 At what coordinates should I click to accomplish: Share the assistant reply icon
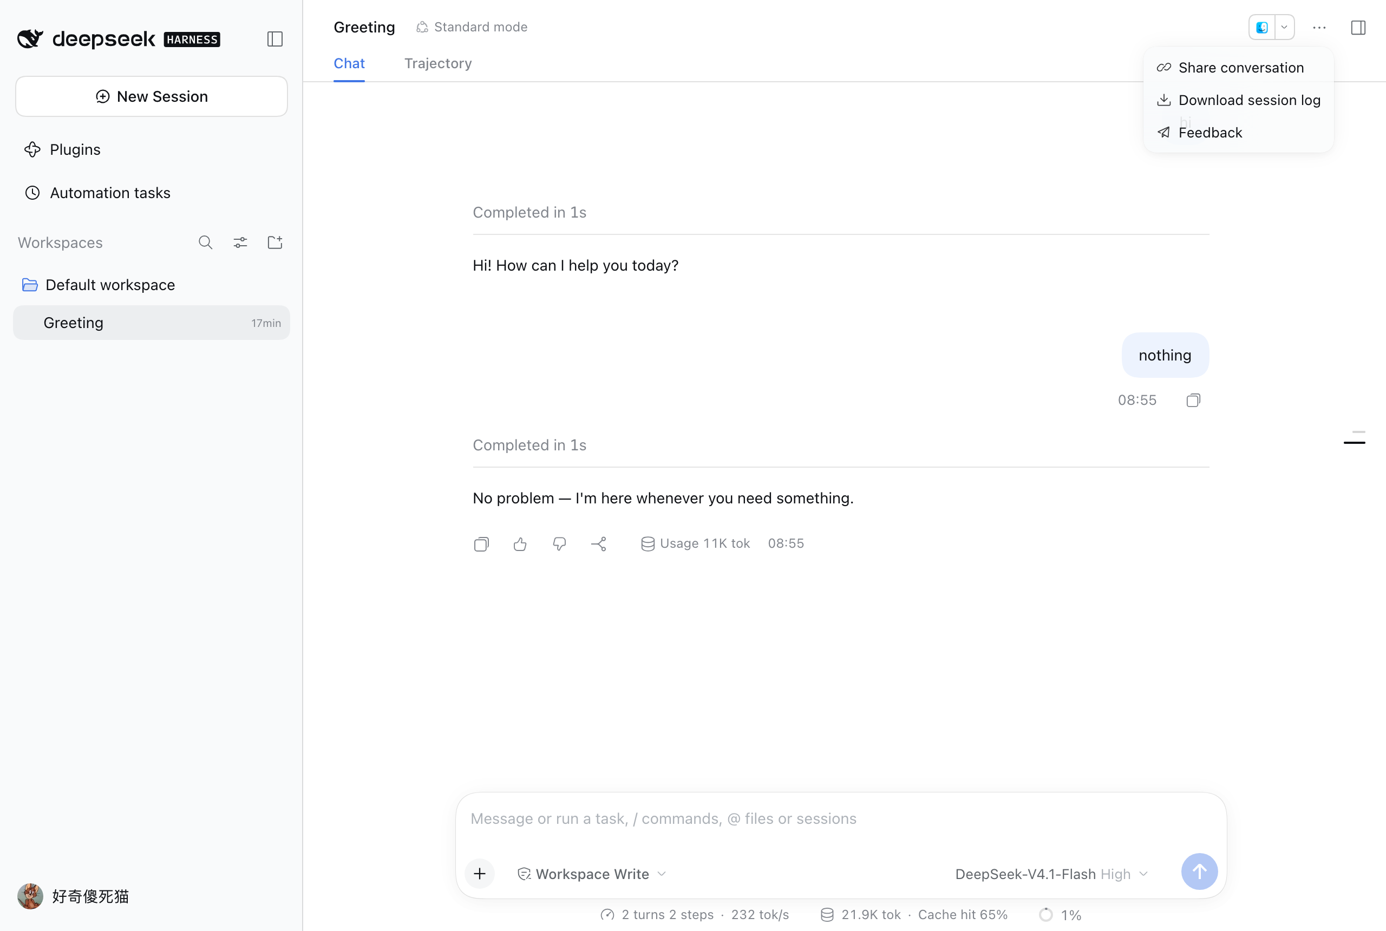coord(599,544)
